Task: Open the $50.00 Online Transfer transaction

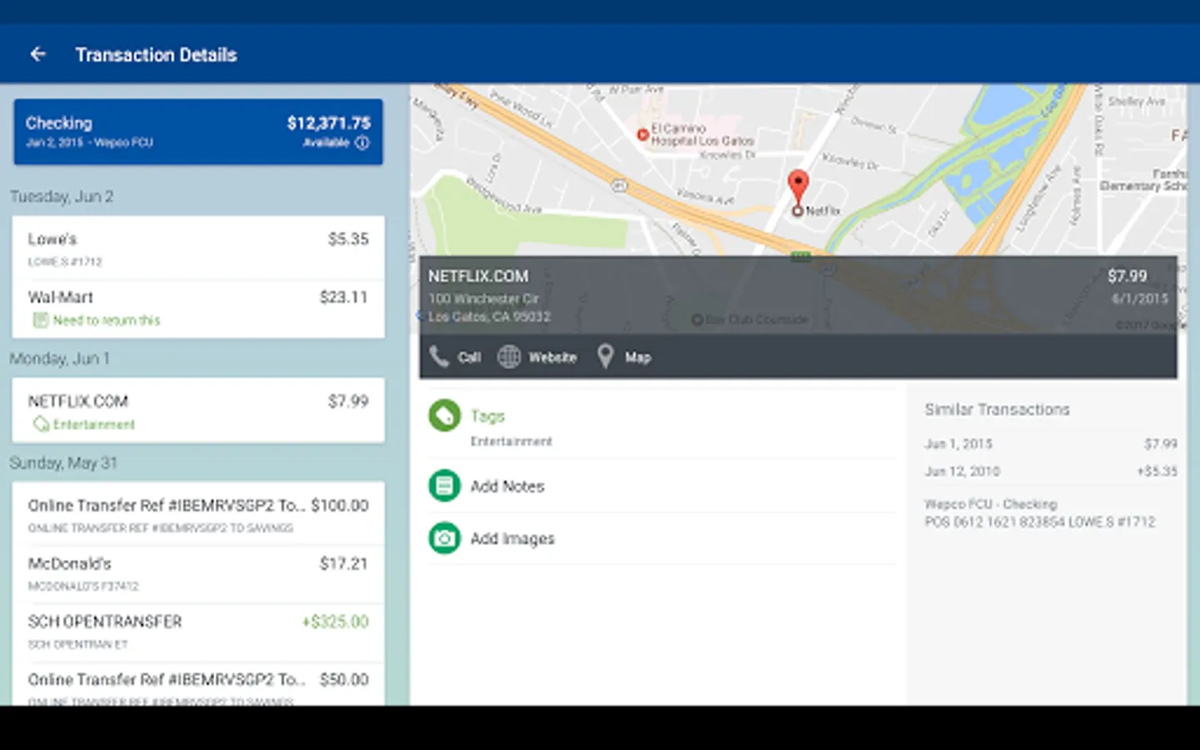Action: click(x=198, y=685)
